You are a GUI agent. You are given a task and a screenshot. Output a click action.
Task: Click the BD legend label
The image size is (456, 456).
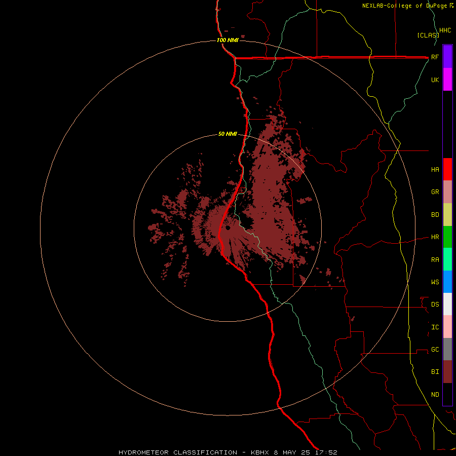(x=435, y=215)
